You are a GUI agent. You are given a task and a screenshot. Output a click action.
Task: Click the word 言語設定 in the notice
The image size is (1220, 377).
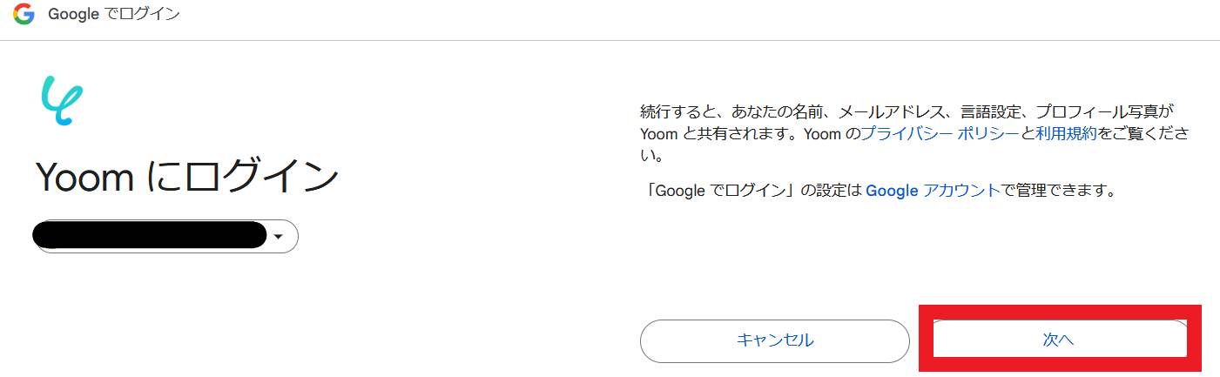coord(981,112)
